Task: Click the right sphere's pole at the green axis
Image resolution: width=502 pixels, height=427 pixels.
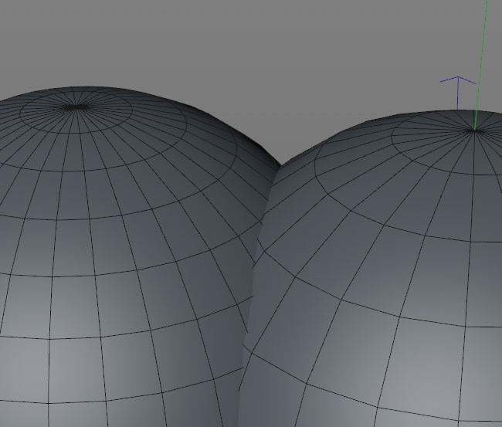Action: [x=474, y=130]
